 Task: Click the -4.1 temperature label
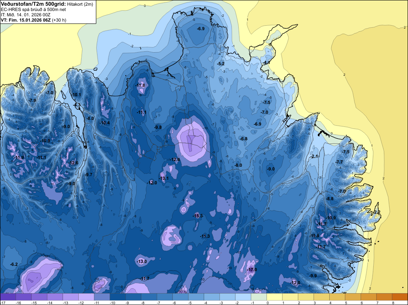[266, 62]
